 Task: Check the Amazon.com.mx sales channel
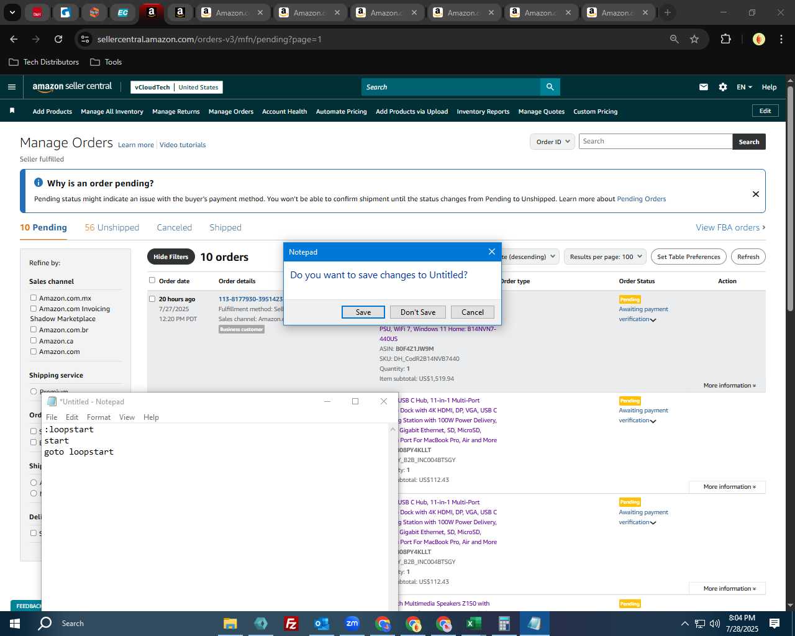(34, 298)
